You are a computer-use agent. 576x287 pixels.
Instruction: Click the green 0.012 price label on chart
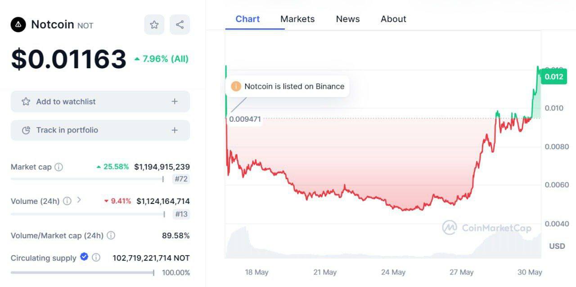553,76
